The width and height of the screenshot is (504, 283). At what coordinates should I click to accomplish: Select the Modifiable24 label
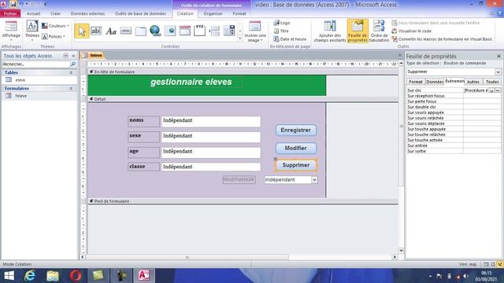click(x=239, y=180)
